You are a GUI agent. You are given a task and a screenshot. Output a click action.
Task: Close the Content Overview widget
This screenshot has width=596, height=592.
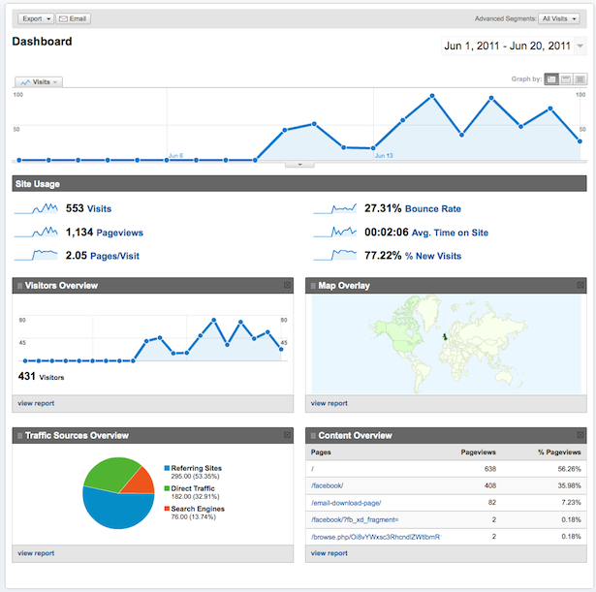(580, 435)
